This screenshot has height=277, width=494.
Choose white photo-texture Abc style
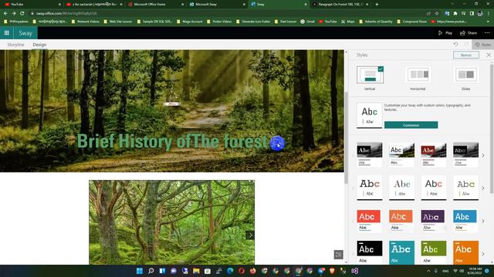401,154
